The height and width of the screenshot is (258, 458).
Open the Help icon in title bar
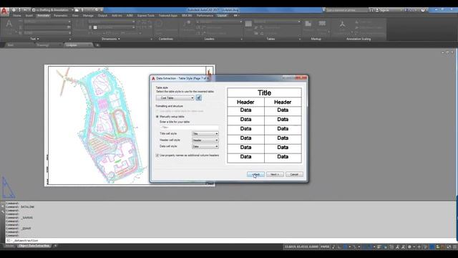(x=423, y=10)
